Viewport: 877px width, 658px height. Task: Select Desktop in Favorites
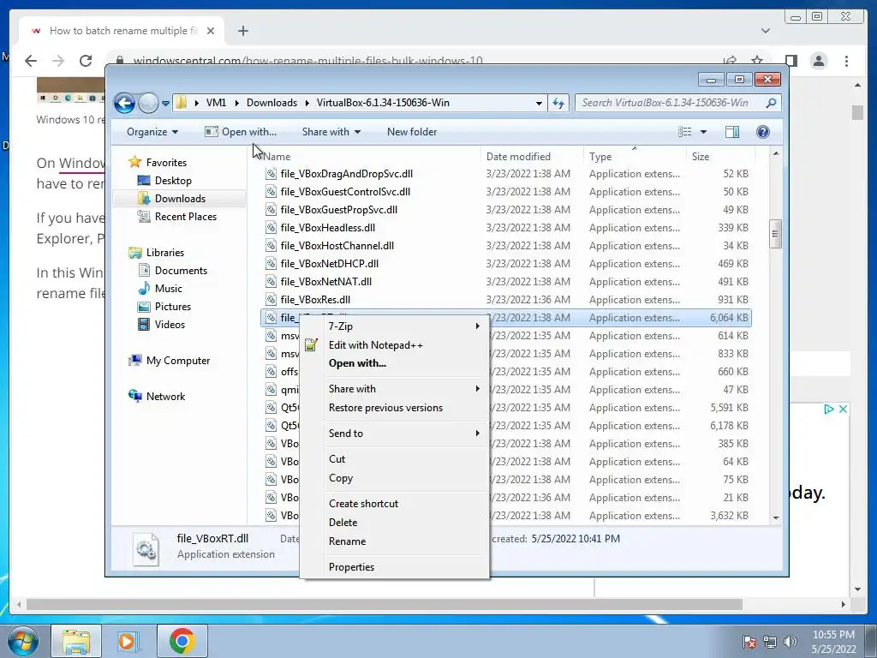173,181
